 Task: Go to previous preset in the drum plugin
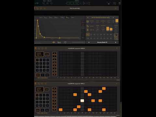pyautogui.click(x=88, y=18)
